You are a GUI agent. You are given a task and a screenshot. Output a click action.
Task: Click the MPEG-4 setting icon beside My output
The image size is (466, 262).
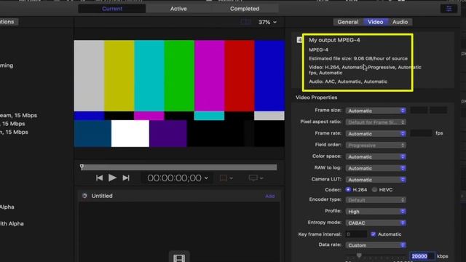tap(299, 40)
